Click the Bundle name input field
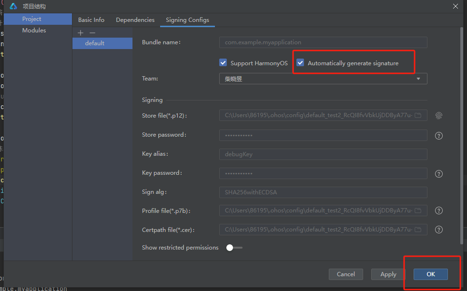This screenshot has height=291, width=467. [323, 42]
